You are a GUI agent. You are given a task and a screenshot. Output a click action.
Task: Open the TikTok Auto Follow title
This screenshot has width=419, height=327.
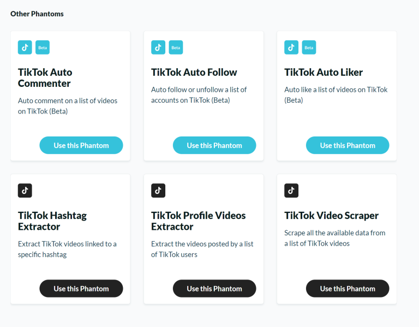pyautogui.click(x=194, y=72)
